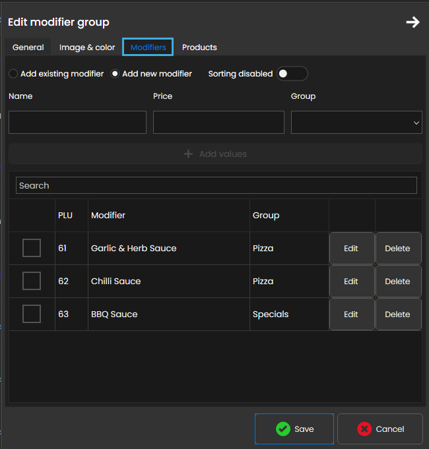Click the green checkmark Save button
This screenshot has width=429, height=449.
tap(295, 429)
